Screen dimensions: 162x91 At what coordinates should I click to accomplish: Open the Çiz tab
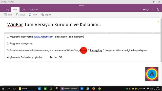23,10
